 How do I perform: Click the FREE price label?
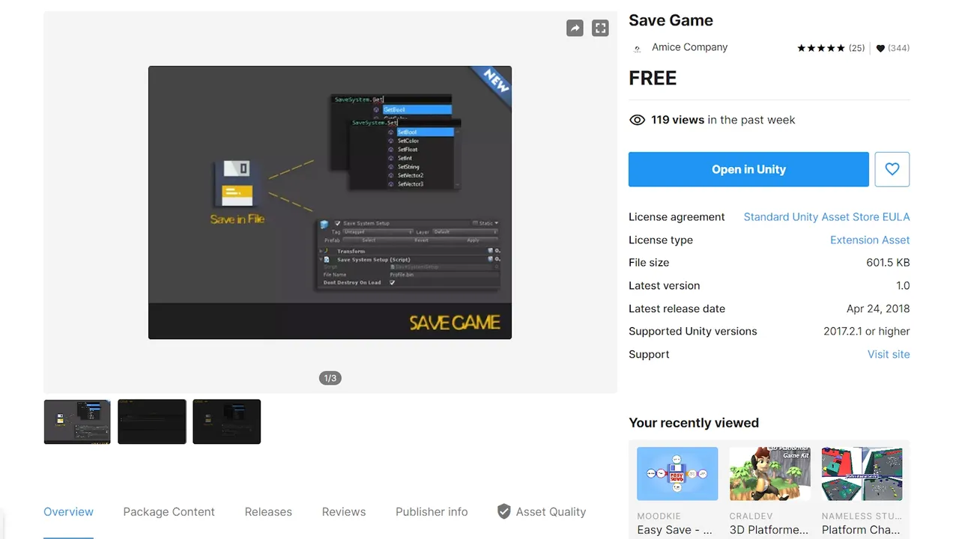[653, 78]
